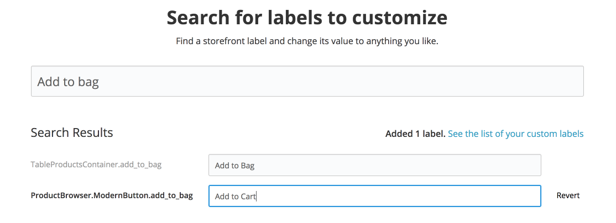616x223 pixels.
Task: Click the 'Find a storefront label' subtitle
Action: pyautogui.click(x=307, y=41)
